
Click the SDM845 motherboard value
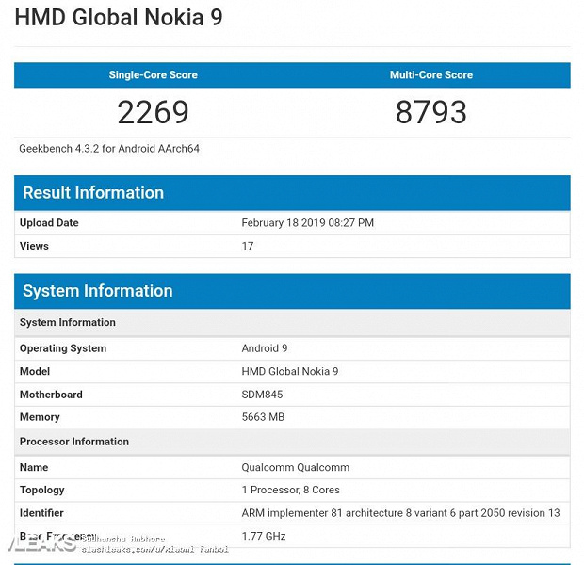click(262, 395)
